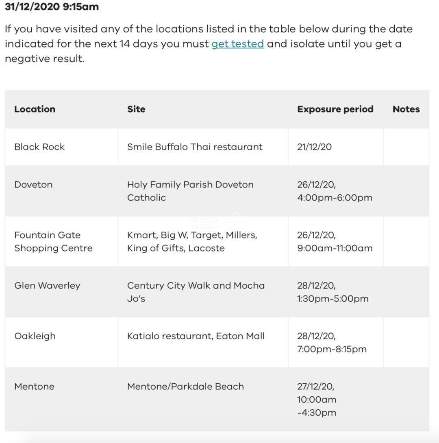Click Katialo restaurant, Eaton Mall site
The height and width of the screenshot is (443, 439).
196,336
